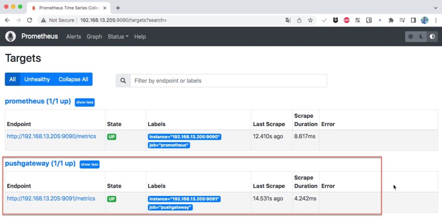Click instance="192.168.13.205:9091" label badge
The image size is (442, 223).
(184, 199)
